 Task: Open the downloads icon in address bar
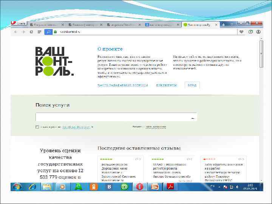[x=250, y=32]
